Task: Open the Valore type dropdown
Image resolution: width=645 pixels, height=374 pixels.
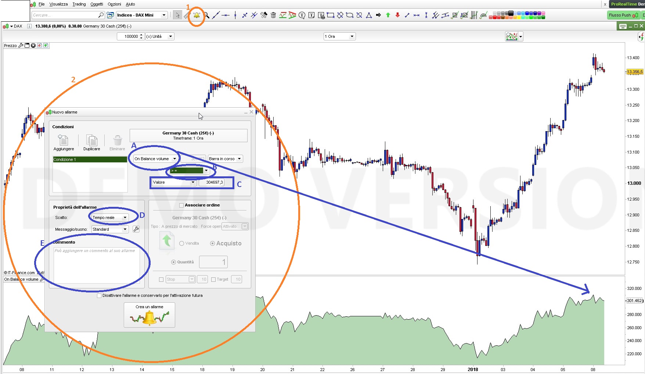Action: pyautogui.click(x=174, y=182)
